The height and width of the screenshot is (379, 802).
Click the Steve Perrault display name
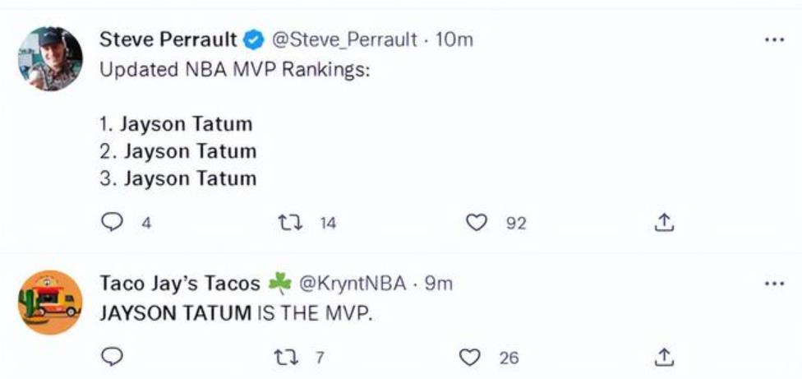coord(168,39)
